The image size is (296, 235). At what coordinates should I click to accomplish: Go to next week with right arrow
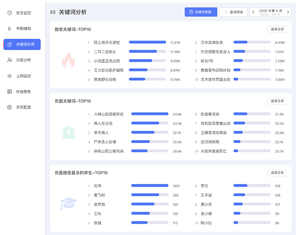pyautogui.click(x=289, y=11)
